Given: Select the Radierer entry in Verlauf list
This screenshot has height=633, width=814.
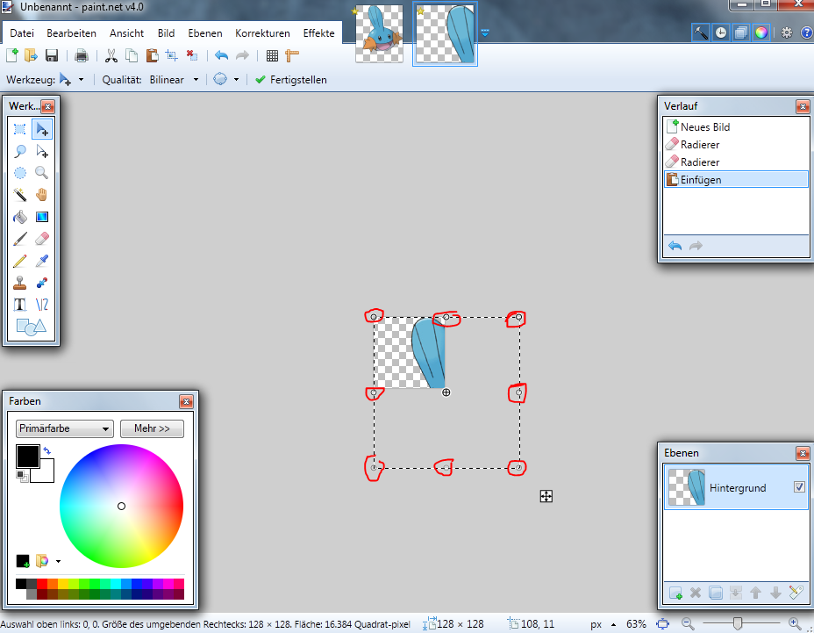Looking at the screenshot, I should click(699, 145).
